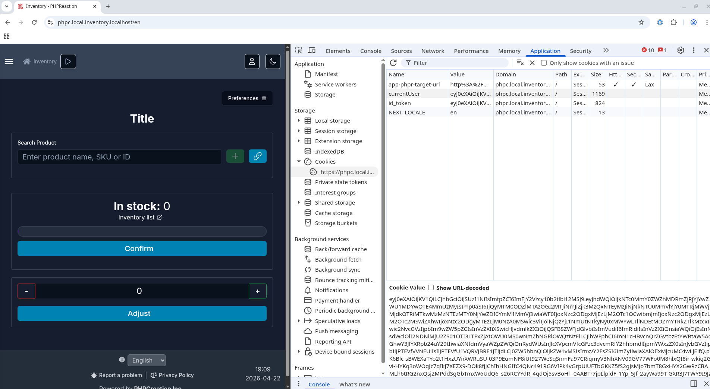Click the cookie Filter field
The width and height of the screenshot is (710, 389).
click(455, 63)
